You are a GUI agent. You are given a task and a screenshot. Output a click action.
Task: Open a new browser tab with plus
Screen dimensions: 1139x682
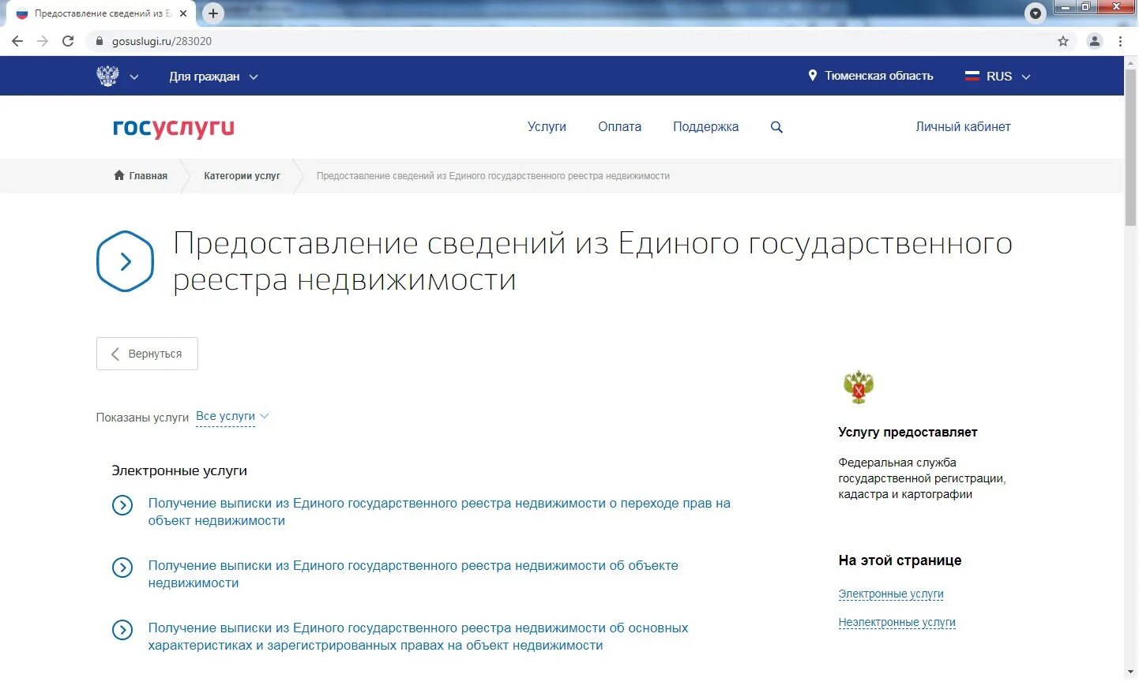click(213, 13)
